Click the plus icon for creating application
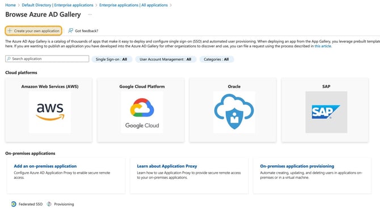The height and width of the screenshot is (211, 380). (10, 31)
